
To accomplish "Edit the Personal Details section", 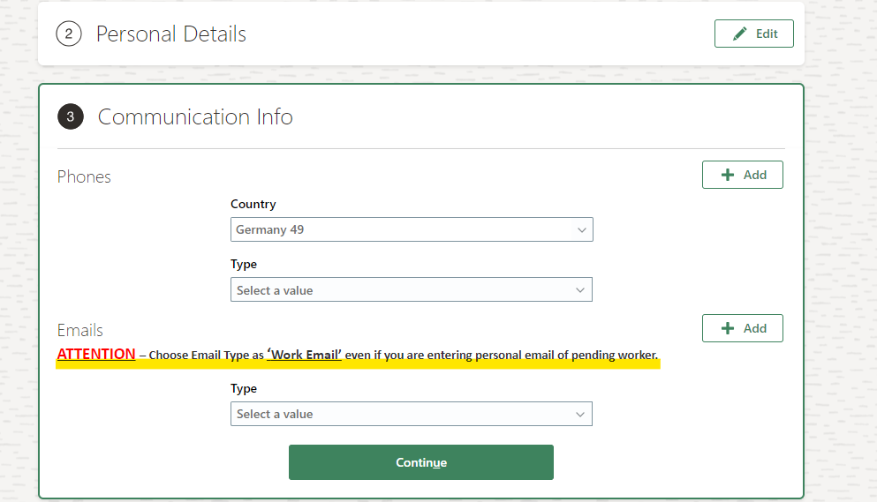I will (x=754, y=34).
